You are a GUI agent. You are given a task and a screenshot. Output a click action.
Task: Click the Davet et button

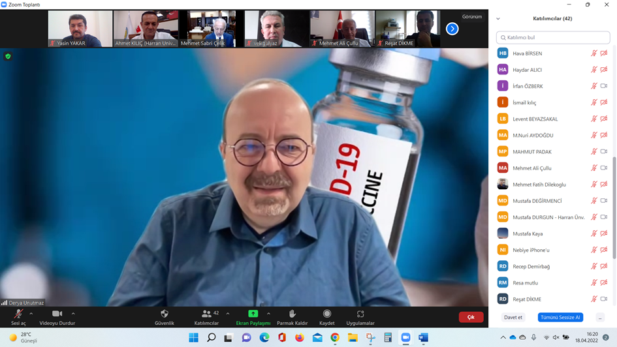(513, 318)
